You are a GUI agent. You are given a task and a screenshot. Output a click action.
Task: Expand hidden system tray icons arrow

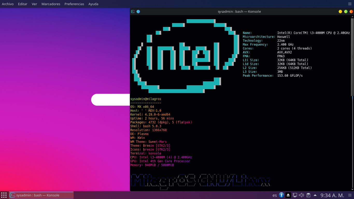315,195
